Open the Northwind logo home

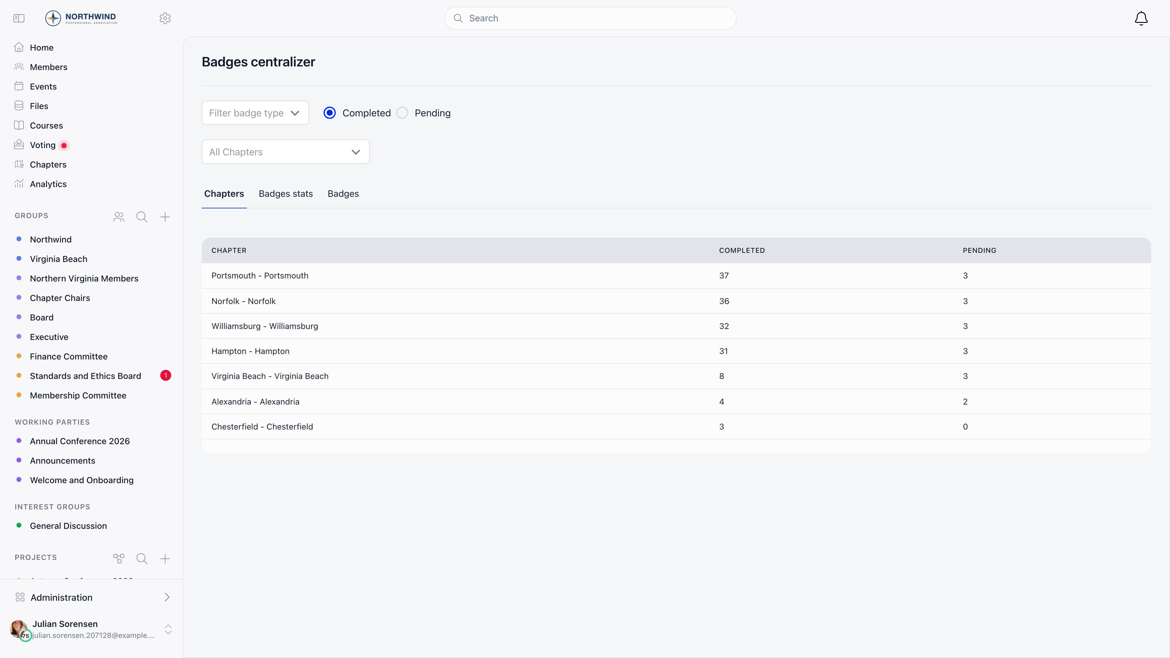pos(81,18)
